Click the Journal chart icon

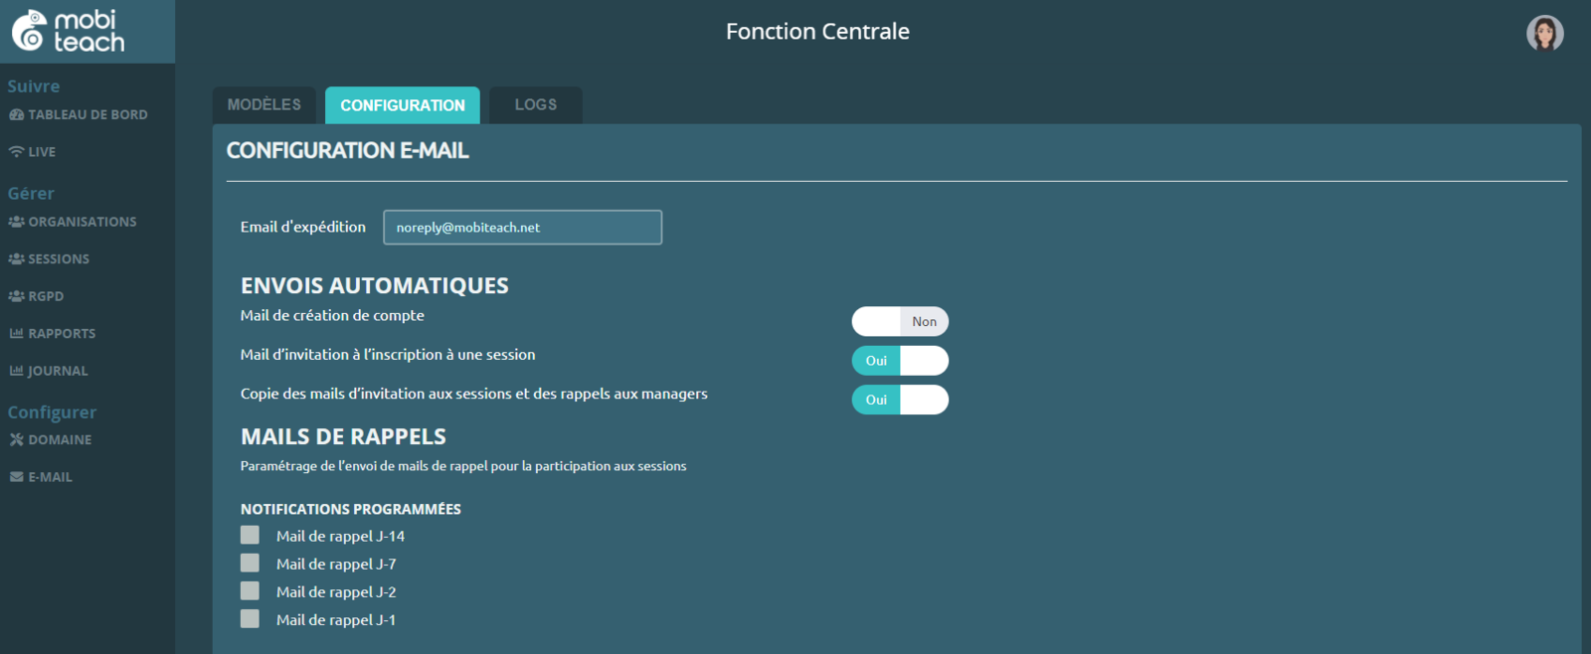click(x=16, y=371)
